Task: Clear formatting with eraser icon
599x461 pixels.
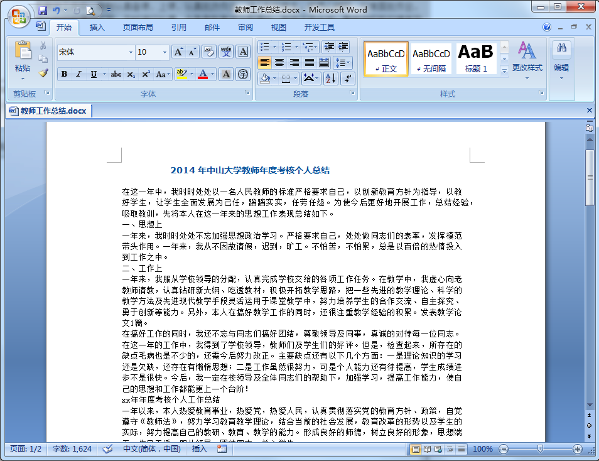Action: (x=209, y=52)
